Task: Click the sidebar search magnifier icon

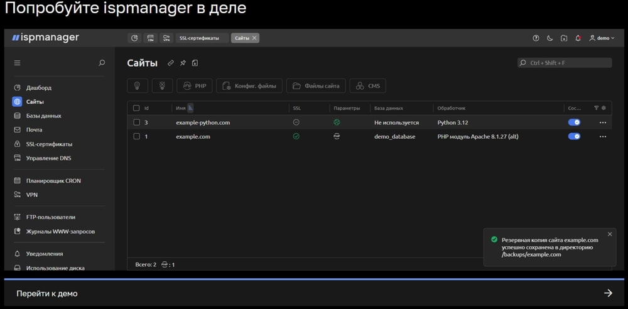Action: (102, 63)
